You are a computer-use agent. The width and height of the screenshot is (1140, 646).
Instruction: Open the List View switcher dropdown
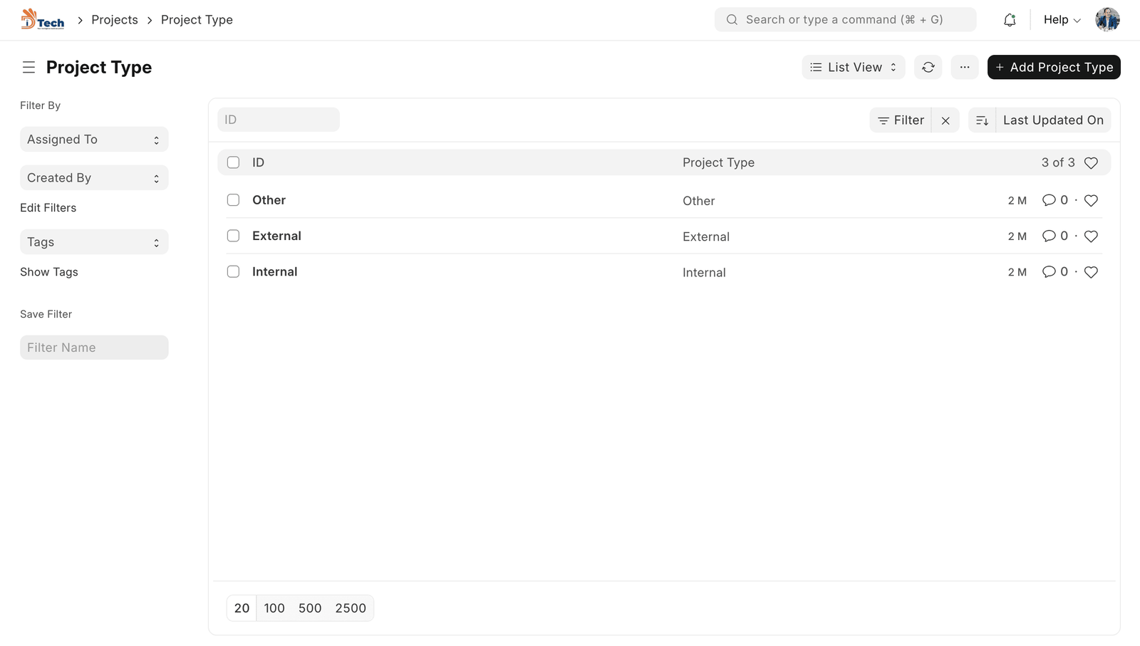pyautogui.click(x=853, y=67)
